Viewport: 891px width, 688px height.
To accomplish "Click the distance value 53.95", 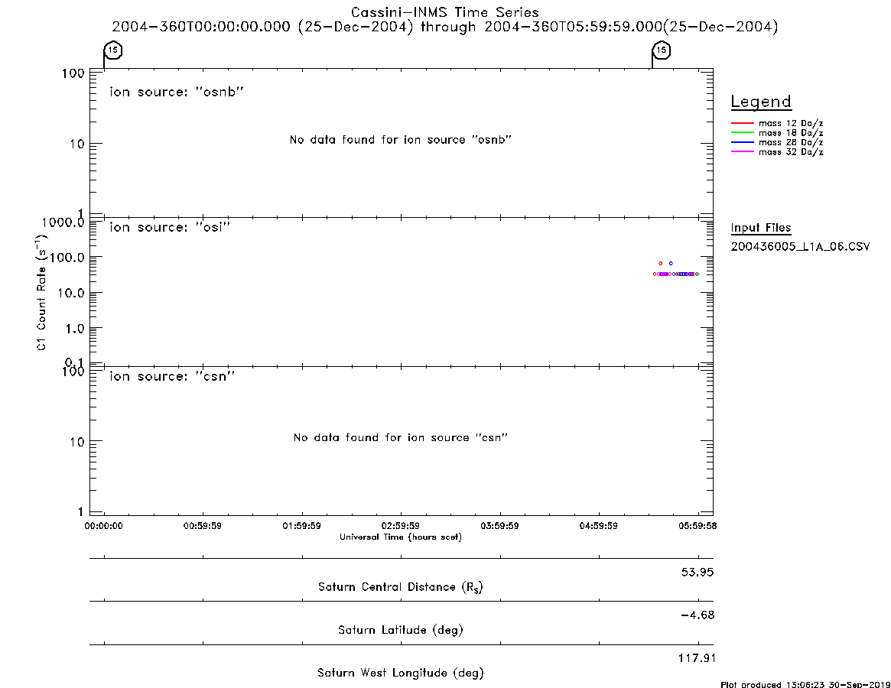I will 698,572.
